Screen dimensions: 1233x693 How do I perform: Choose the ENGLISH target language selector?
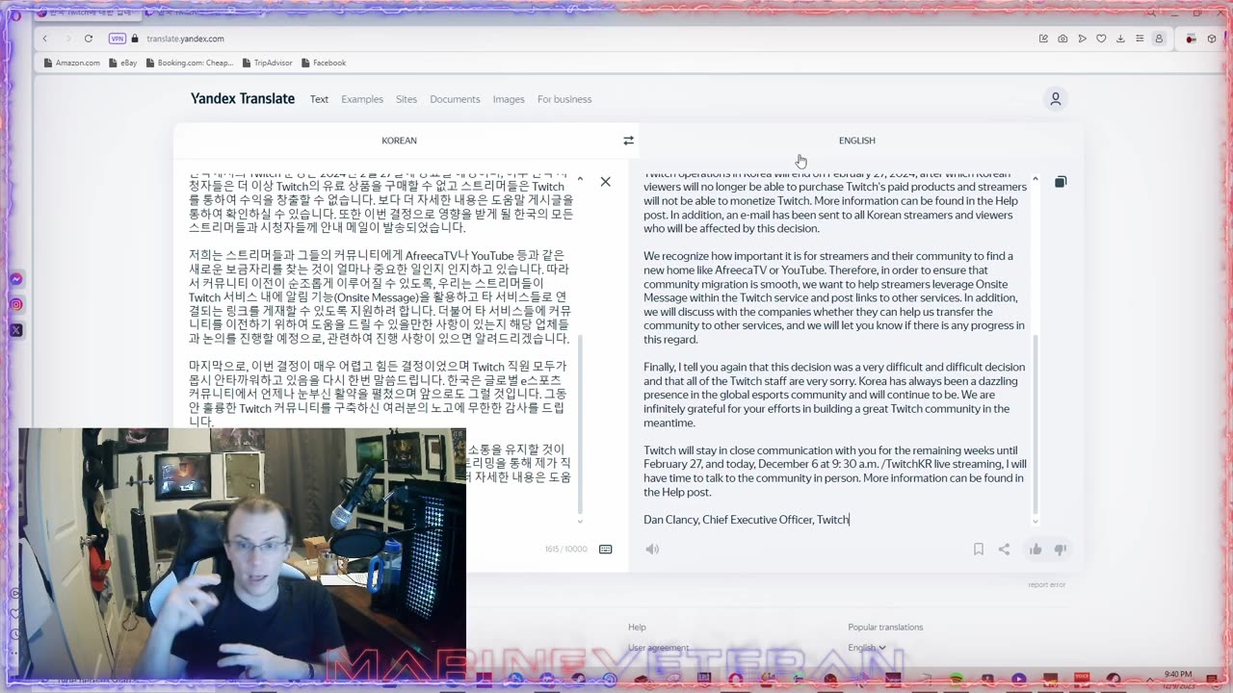point(856,141)
